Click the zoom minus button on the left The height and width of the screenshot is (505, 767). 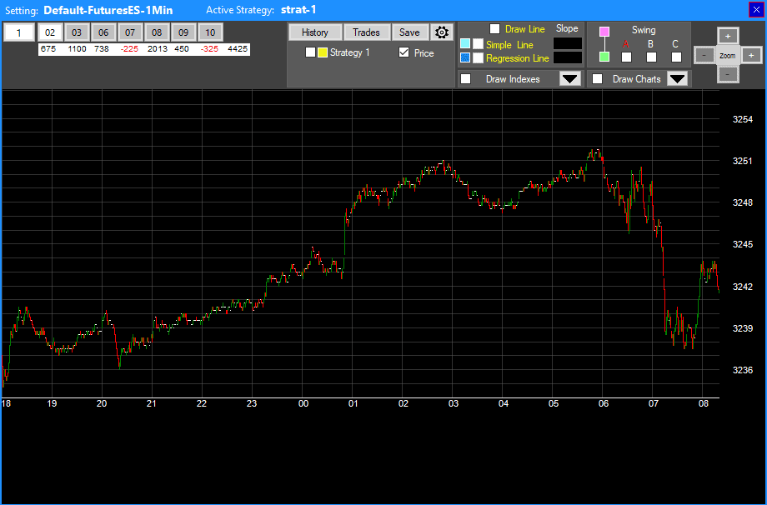click(x=704, y=55)
